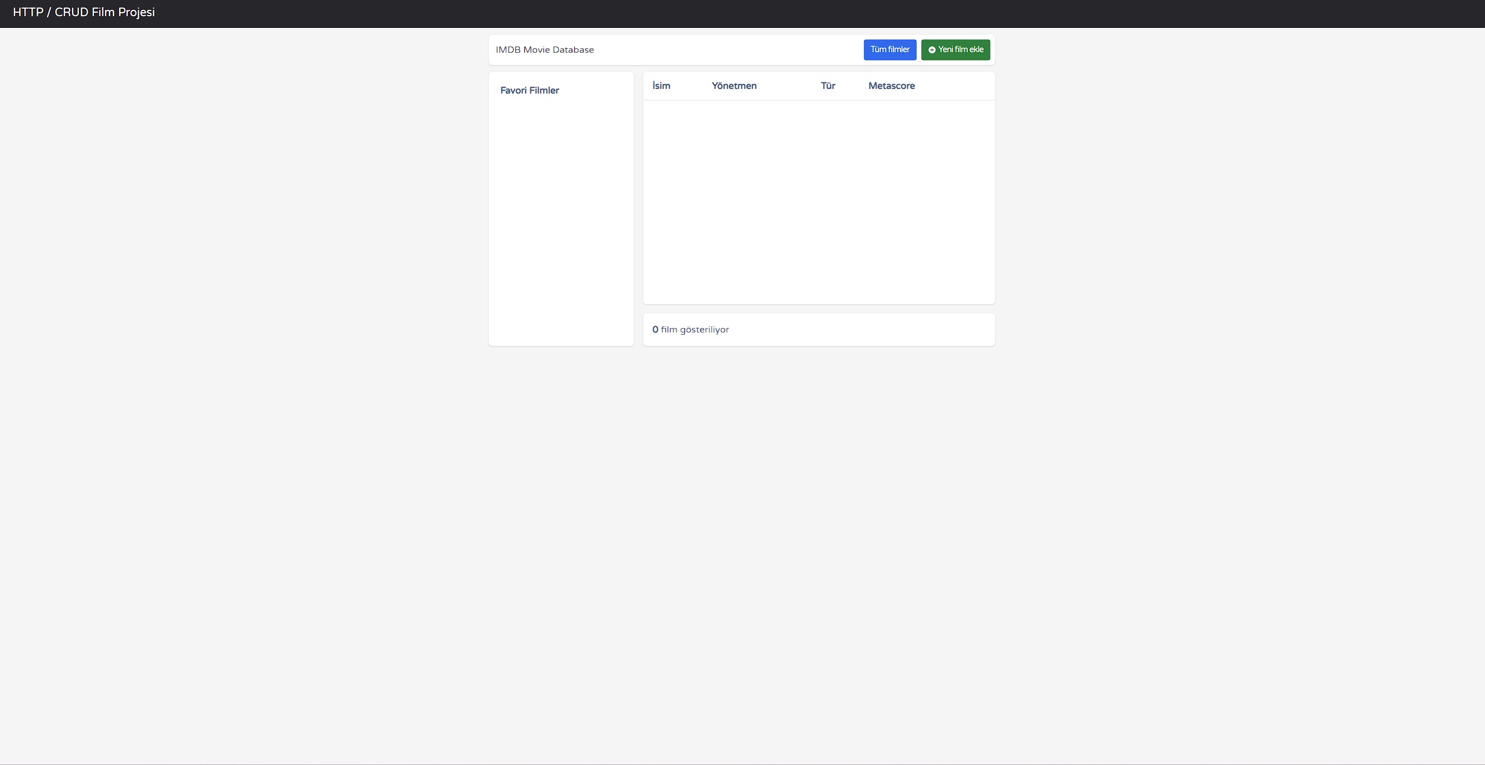Click the film count footer card
Viewport: 1485px width, 765px height.
click(x=871, y=330)
